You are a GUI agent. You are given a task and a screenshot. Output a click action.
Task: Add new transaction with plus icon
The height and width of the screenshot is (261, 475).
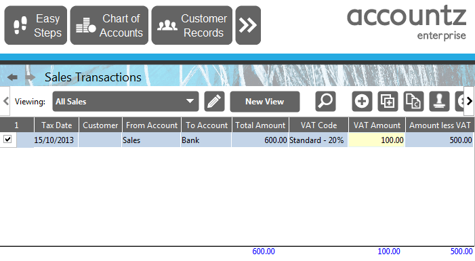(x=362, y=102)
